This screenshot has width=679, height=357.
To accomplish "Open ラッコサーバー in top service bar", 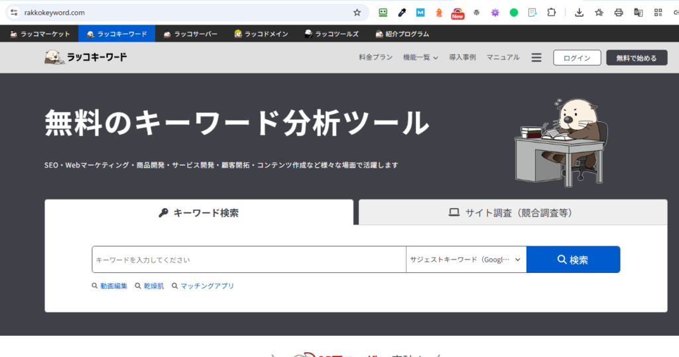I will point(190,34).
